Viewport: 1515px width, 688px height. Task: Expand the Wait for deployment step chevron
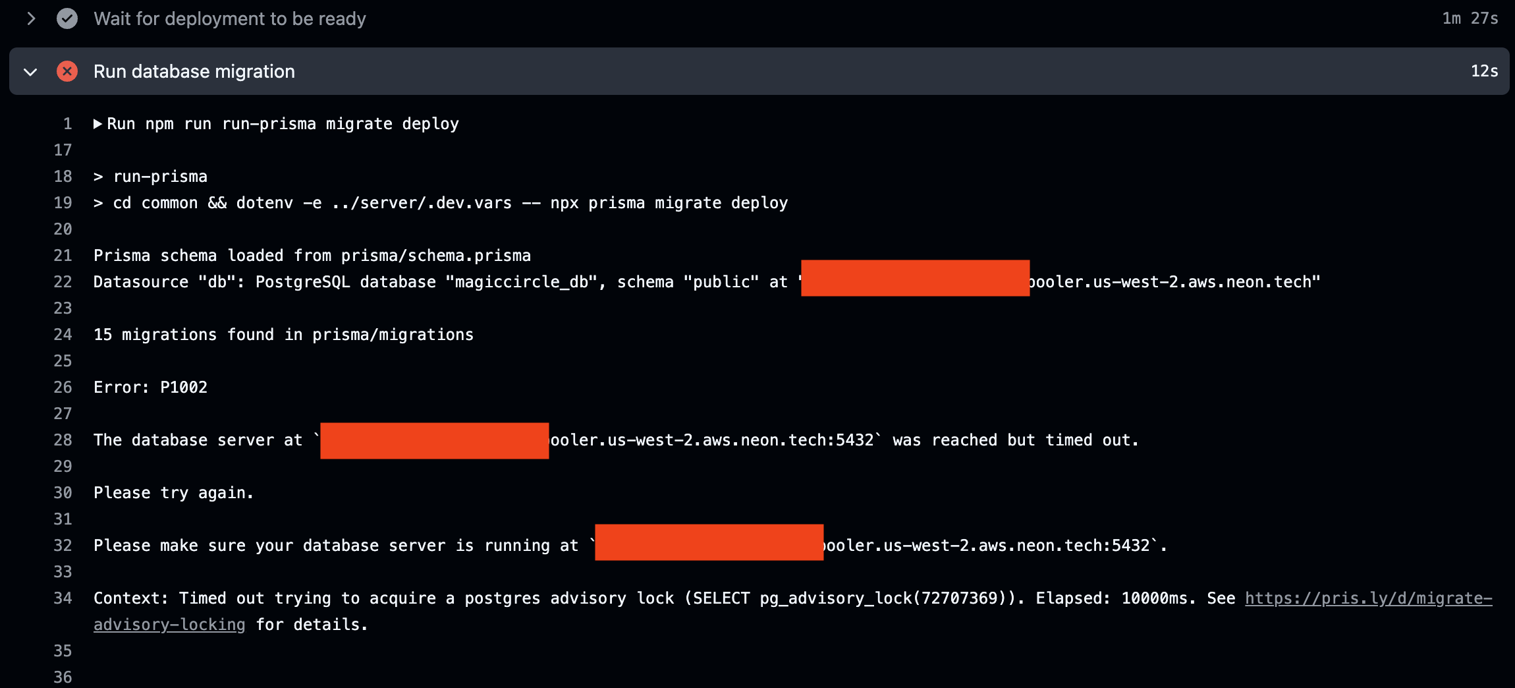click(x=30, y=18)
